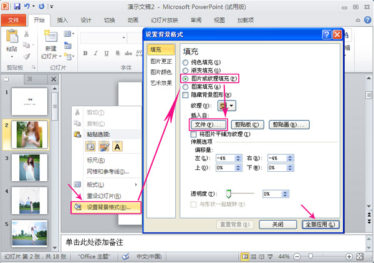
Task: Click the Cut scissors icon in ribbon
Action: [26, 34]
